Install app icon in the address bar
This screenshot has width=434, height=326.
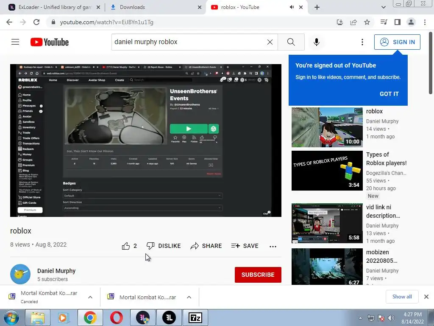pyautogui.click(x=340, y=22)
